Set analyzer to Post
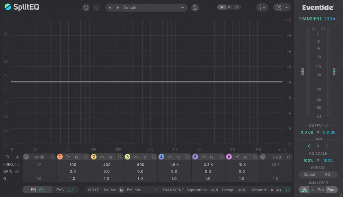 click(x=331, y=190)
